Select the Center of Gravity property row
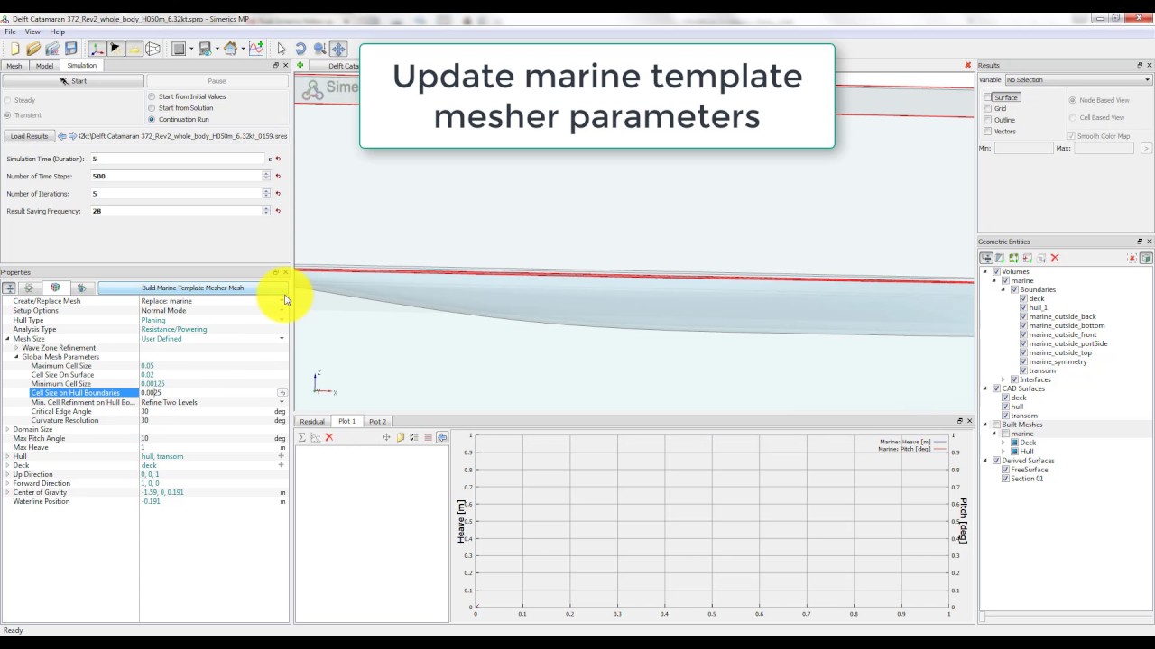 [x=144, y=492]
